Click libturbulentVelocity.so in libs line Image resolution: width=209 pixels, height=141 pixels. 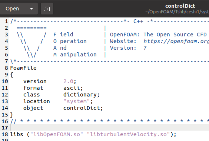[128, 134]
